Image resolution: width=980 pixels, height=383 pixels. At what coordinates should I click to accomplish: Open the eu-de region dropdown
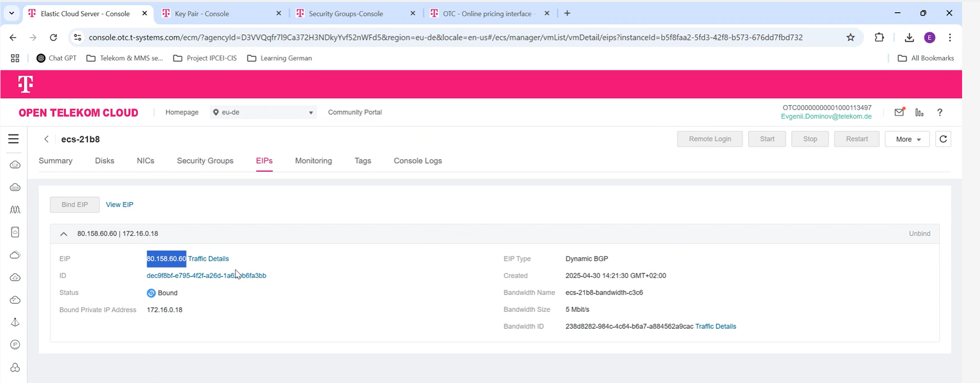(x=263, y=113)
